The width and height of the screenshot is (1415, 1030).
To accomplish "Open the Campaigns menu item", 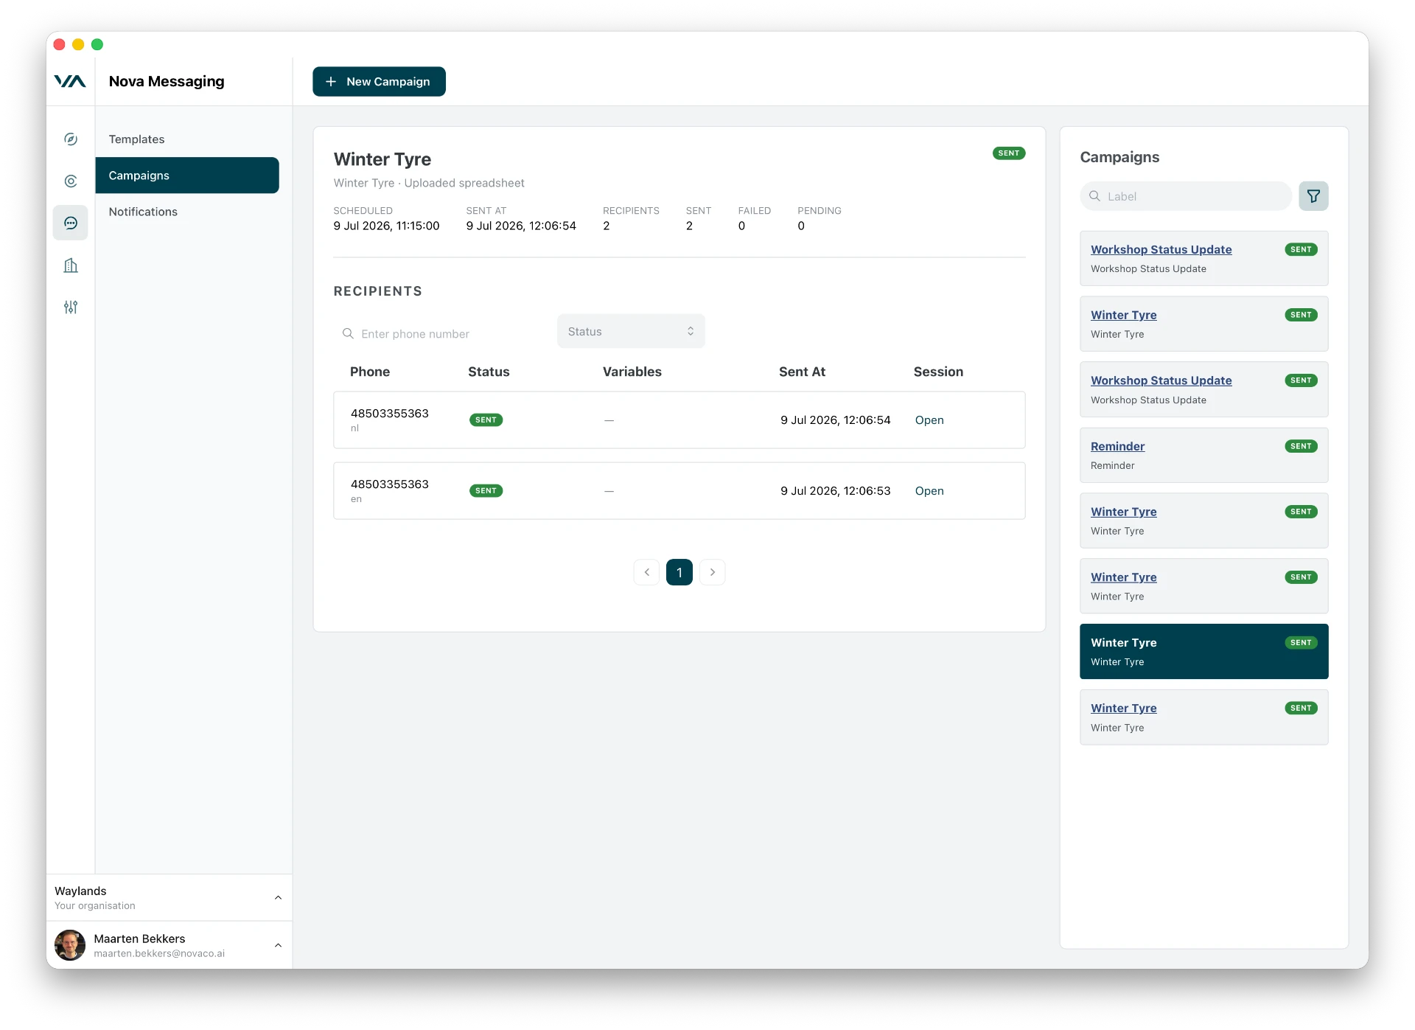I will [x=187, y=175].
